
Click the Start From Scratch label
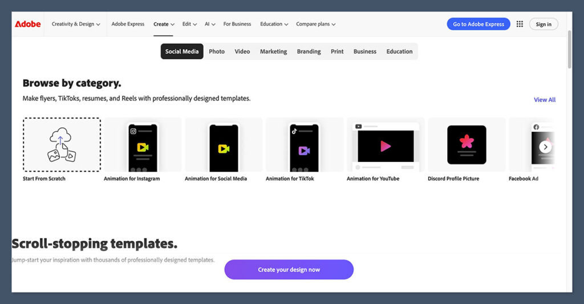point(44,179)
